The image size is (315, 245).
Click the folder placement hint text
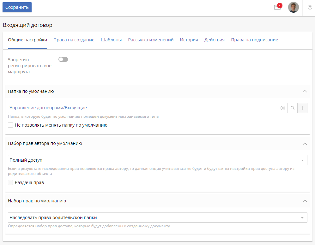(83, 117)
